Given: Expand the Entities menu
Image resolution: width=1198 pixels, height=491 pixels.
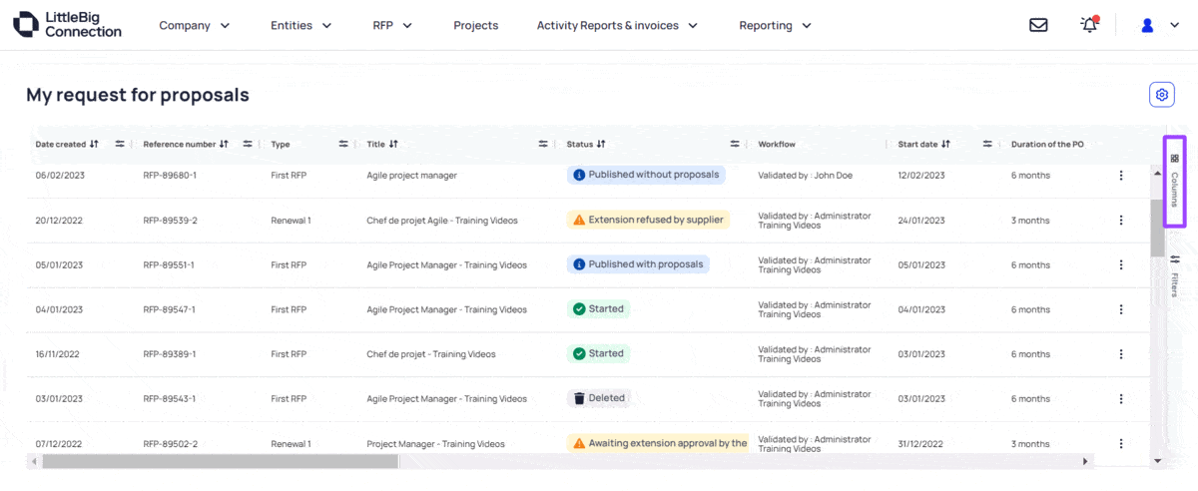Looking at the screenshot, I should coord(301,26).
